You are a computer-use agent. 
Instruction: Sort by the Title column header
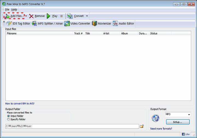point(93,34)
